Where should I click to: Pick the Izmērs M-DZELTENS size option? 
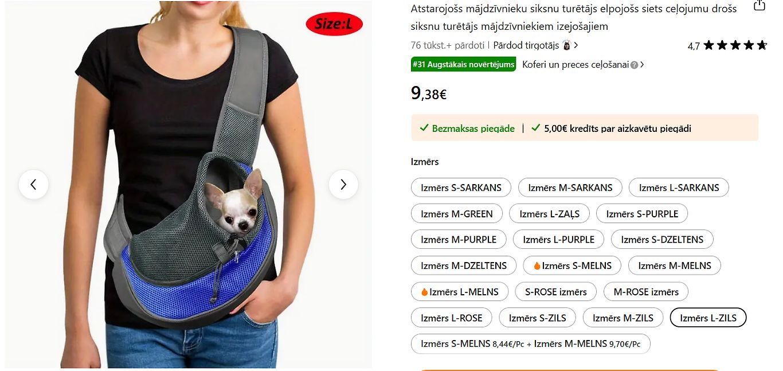coord(464,265)
